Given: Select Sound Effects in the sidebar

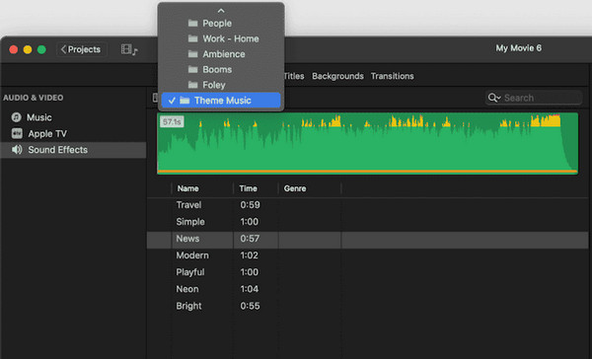Looking at the screenshot, I should click(x=73, y=150).
